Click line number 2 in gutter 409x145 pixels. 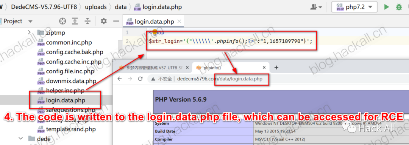coord(127,41)
